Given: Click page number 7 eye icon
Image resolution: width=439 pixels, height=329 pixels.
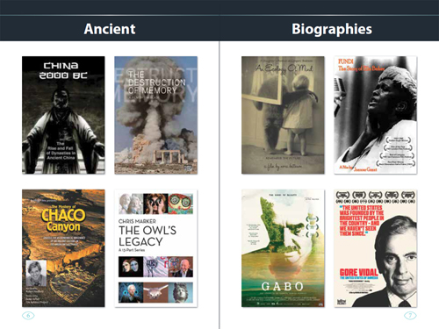Looking at the screenshot, I should (410, 316).
